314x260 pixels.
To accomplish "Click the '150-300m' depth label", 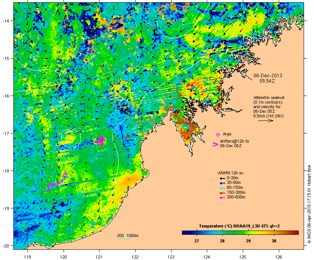I will coord(236,193).
